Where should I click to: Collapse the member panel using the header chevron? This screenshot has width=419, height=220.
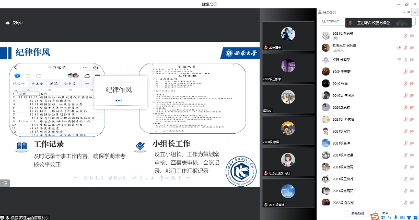[x=410, y=11]
